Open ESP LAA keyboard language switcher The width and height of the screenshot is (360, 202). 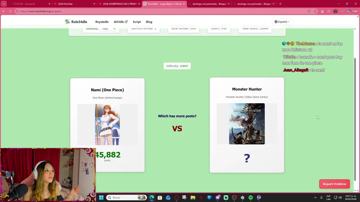pyautogui.click(x=328, y=198)
